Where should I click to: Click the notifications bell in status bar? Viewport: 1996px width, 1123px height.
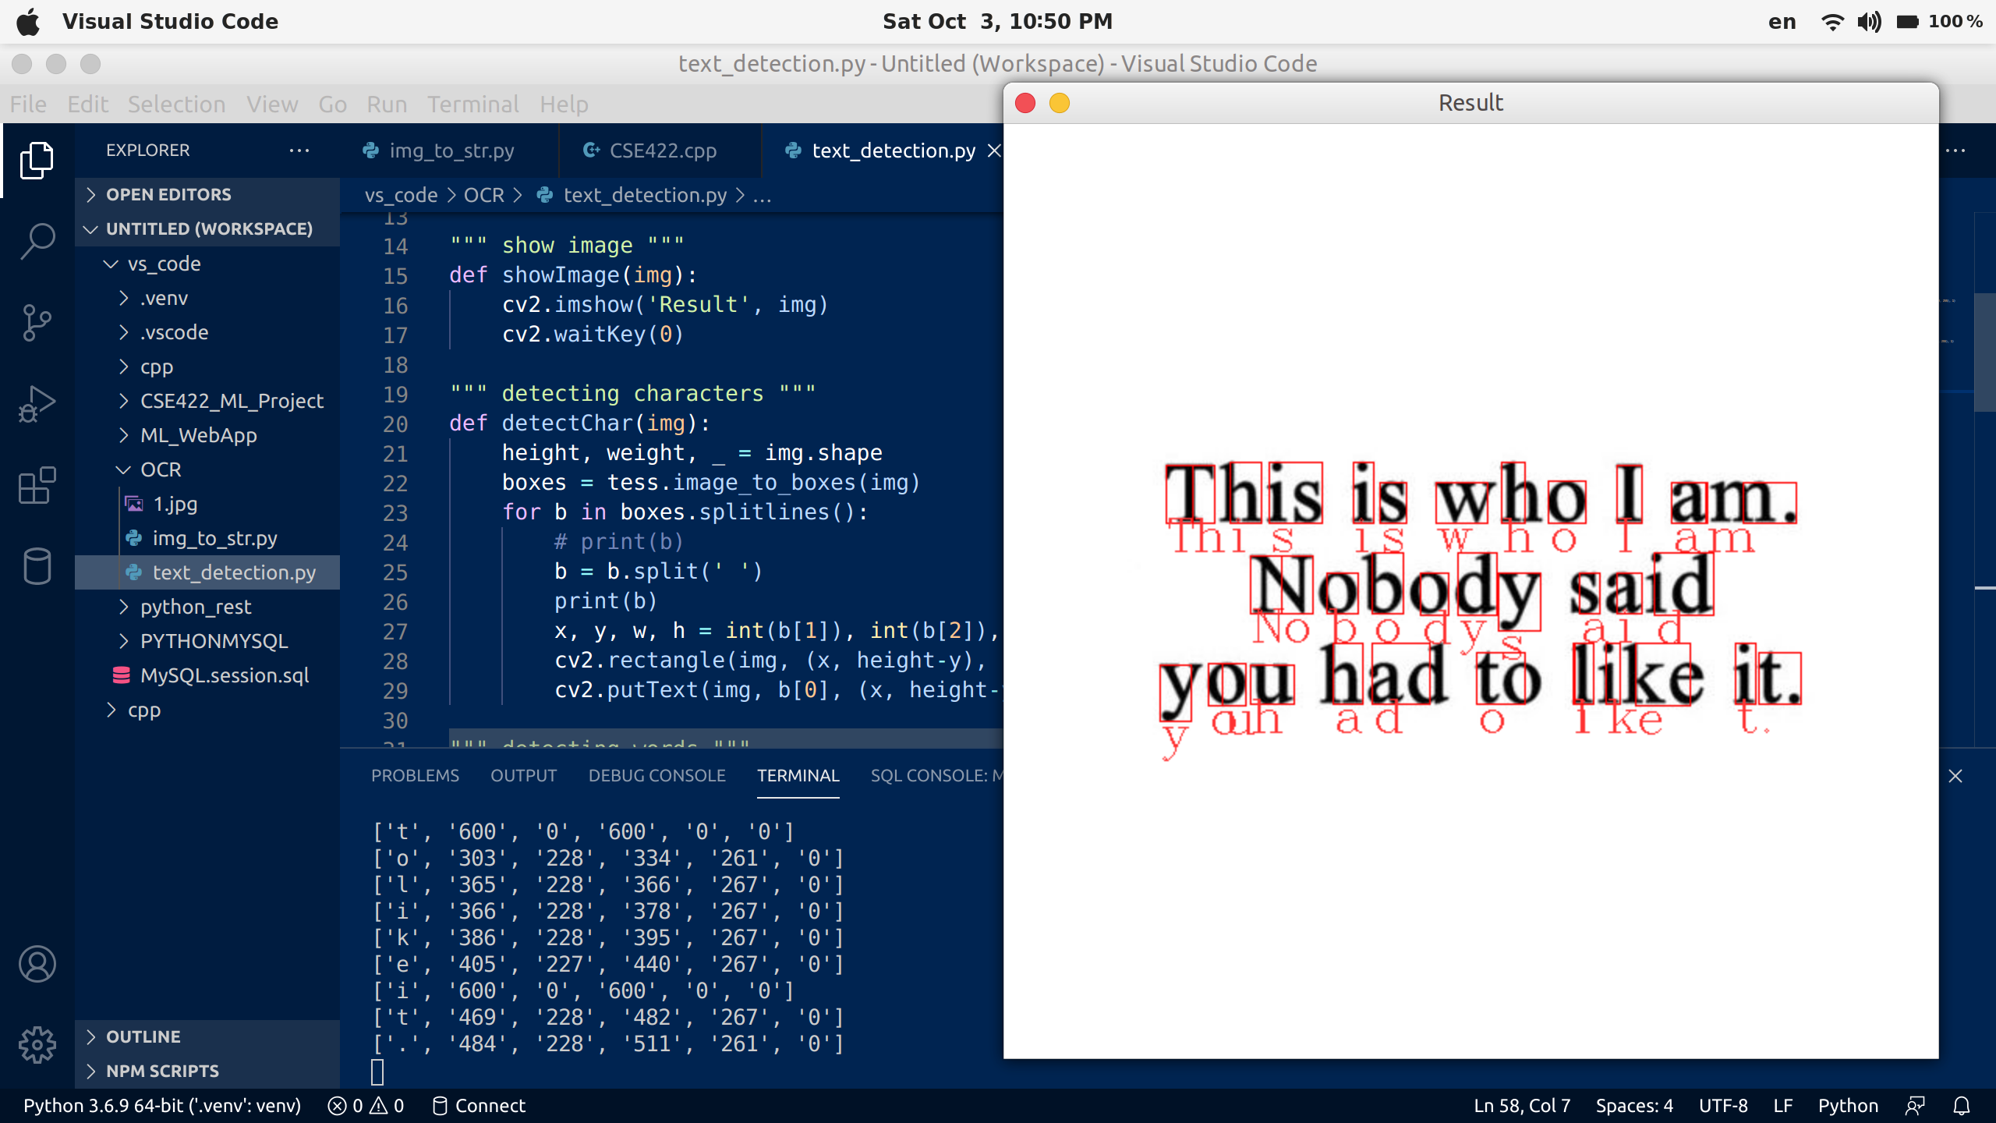1962,1106
